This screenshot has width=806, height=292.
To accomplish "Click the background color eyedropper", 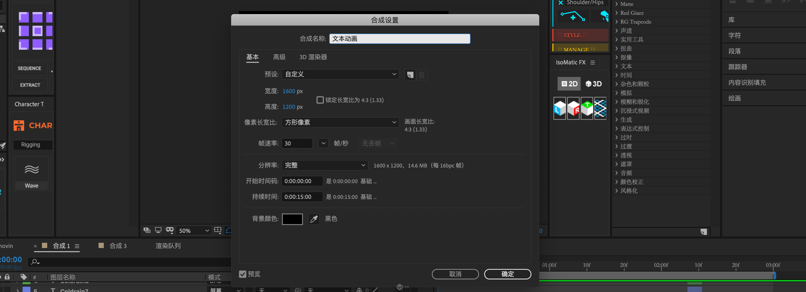I will point(314,219).
